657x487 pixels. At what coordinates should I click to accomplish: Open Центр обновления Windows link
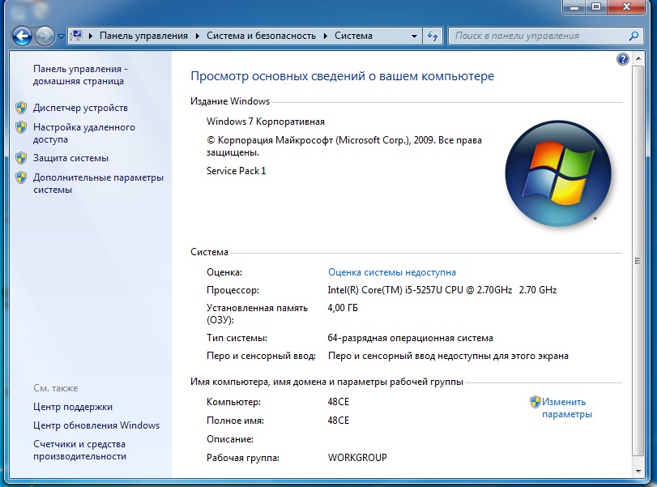coord(96,425)
